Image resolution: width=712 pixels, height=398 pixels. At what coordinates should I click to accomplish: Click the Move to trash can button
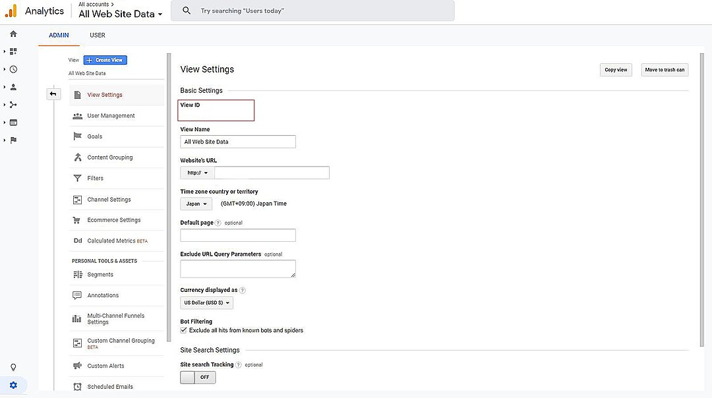point(665,70)
